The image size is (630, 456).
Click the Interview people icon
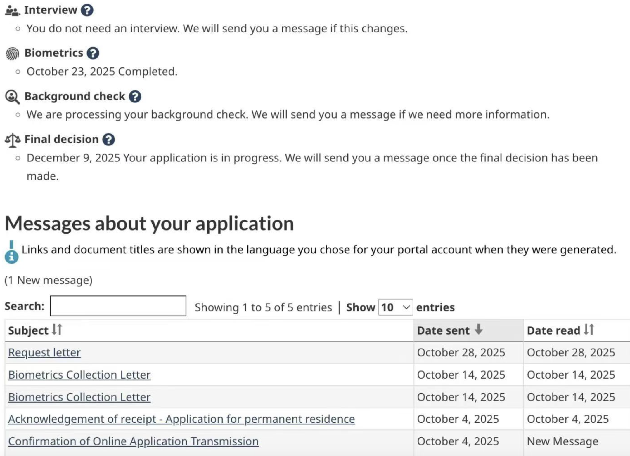click(12, 11)
